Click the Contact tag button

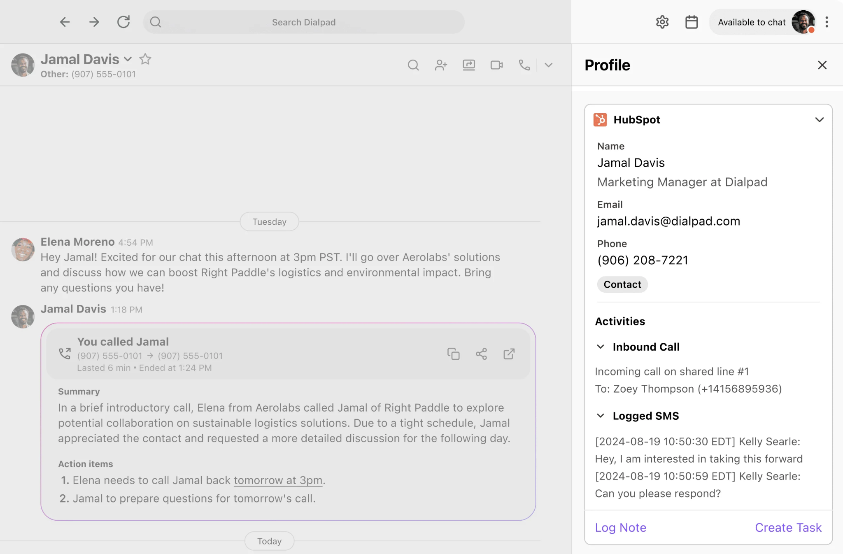tap(622, 284)
